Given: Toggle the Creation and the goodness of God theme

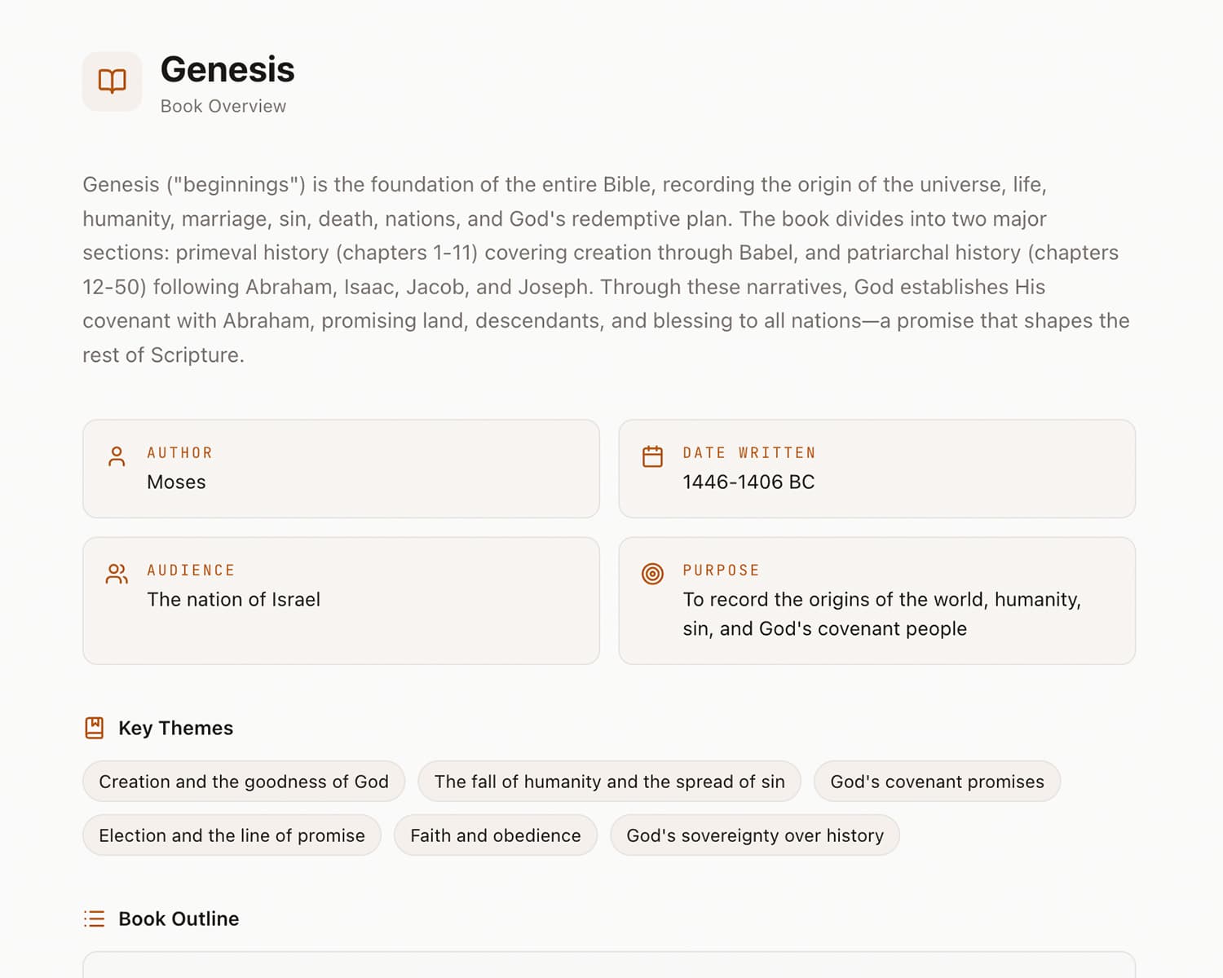Looking at the screenshot, I should (x=243, y=781).
